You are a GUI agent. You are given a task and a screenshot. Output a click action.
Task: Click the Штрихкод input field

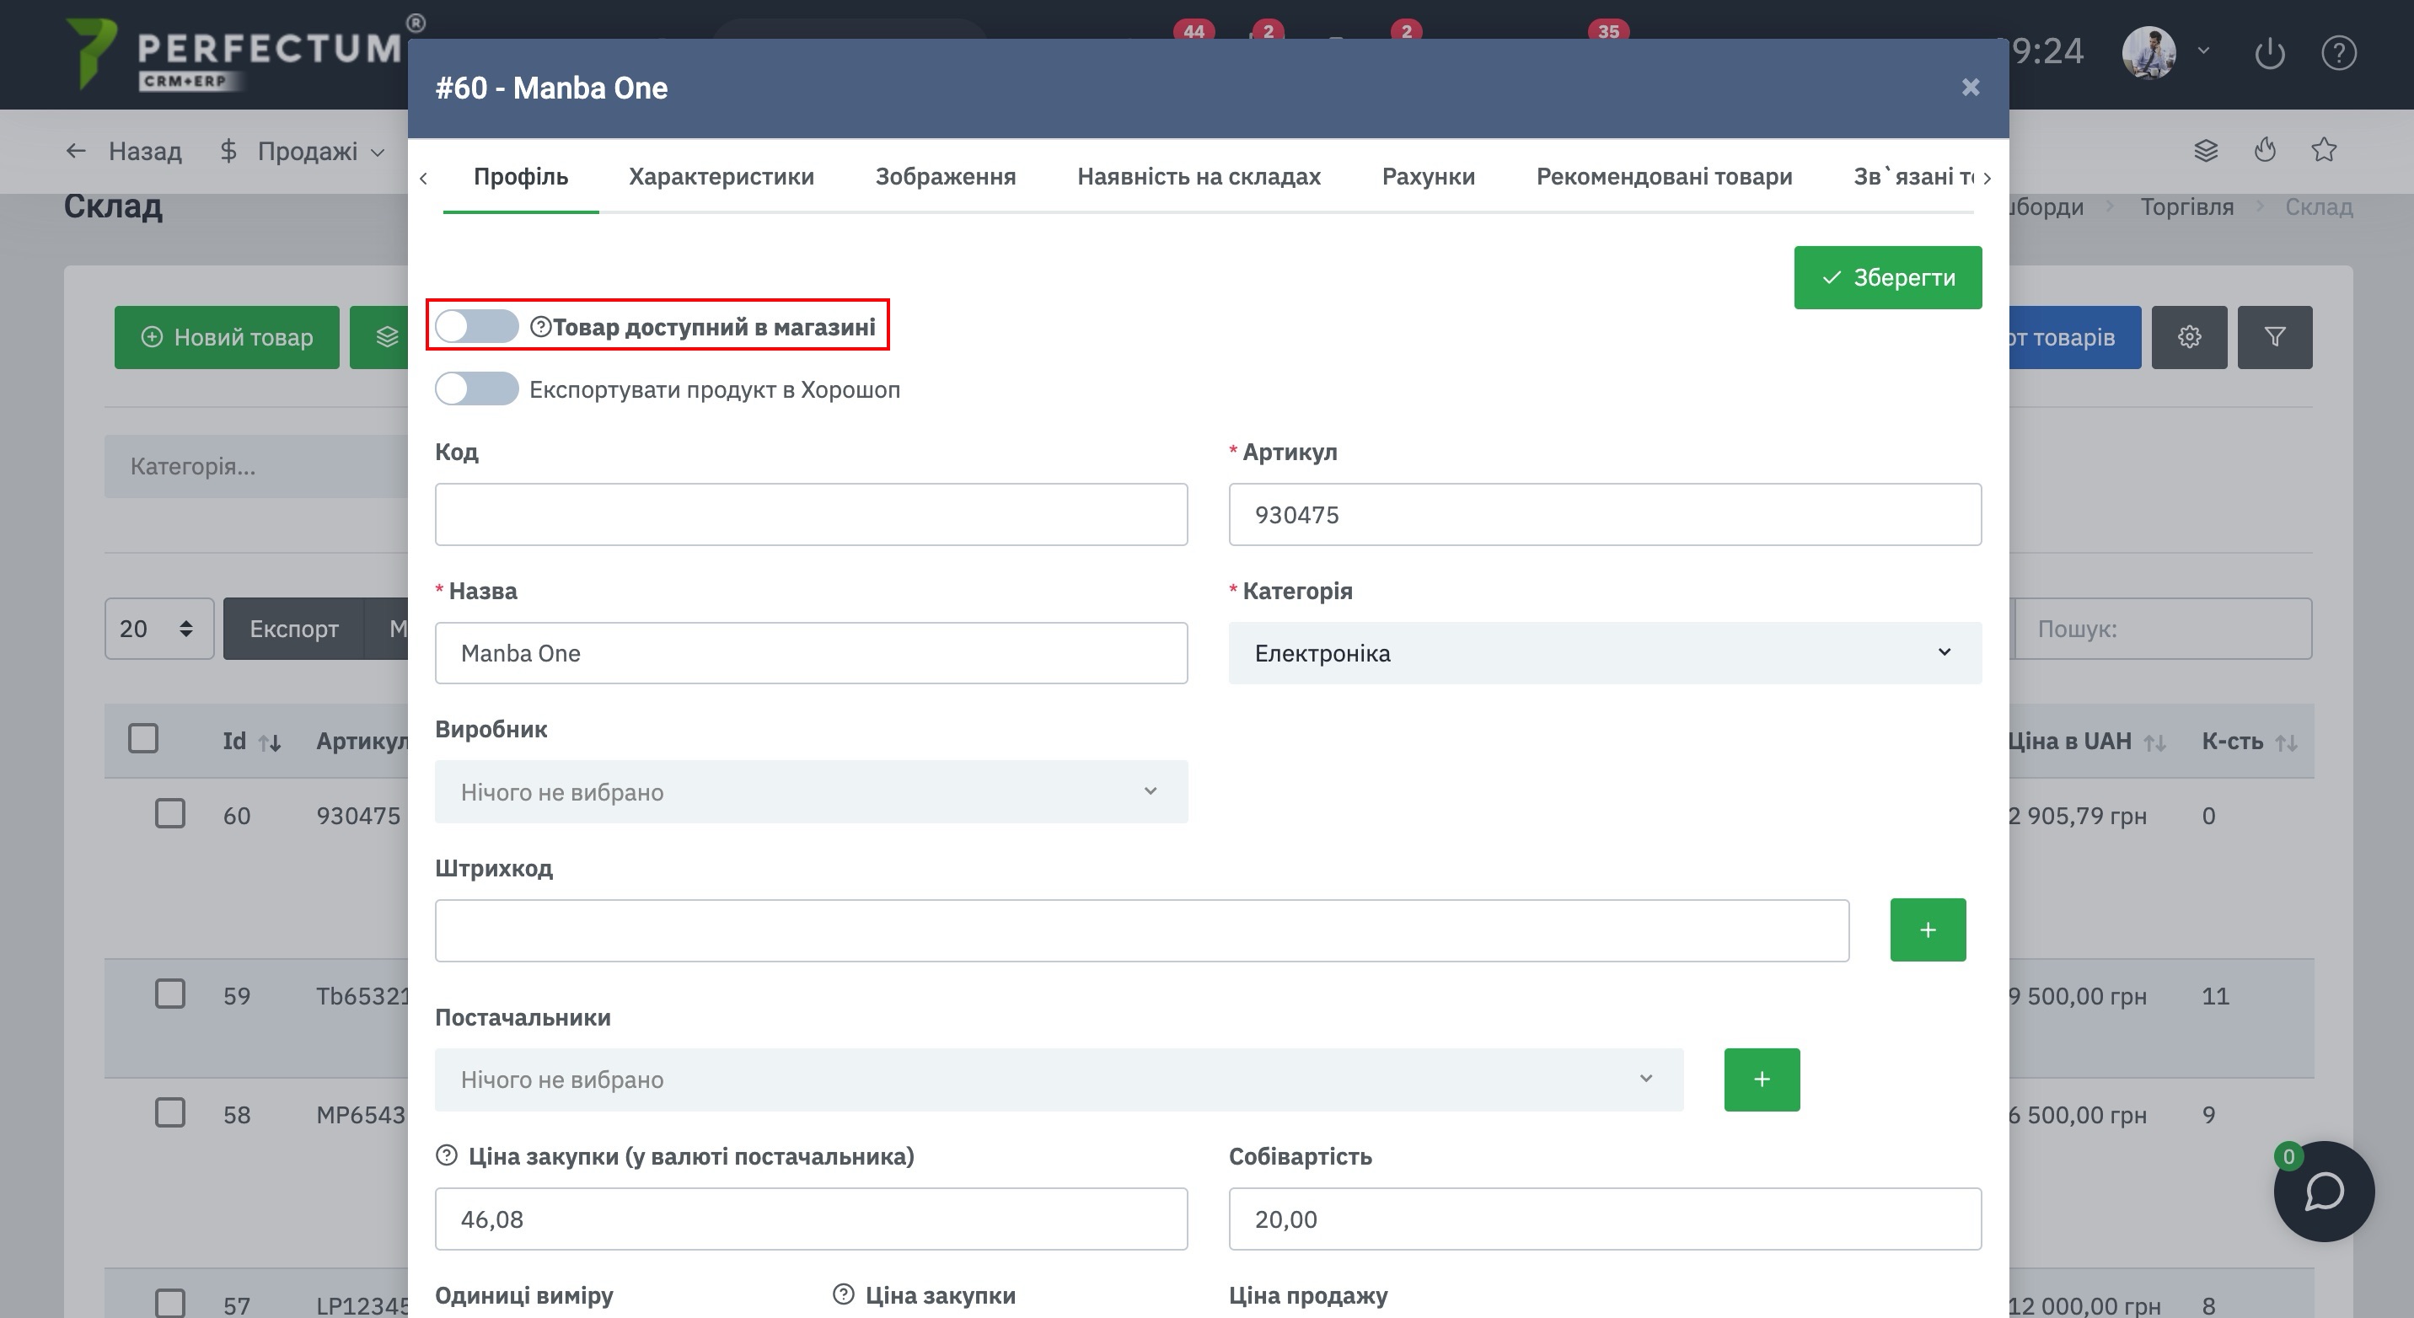[1141, 930]
